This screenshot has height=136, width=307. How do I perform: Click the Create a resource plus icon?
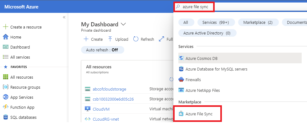point(5,27)
